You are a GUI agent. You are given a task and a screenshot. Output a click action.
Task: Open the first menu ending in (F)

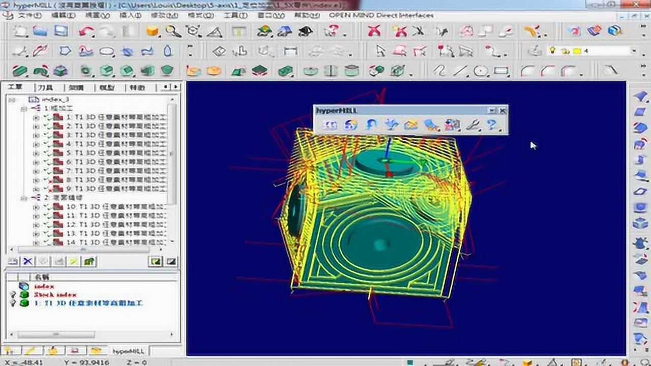click(29, 15)
